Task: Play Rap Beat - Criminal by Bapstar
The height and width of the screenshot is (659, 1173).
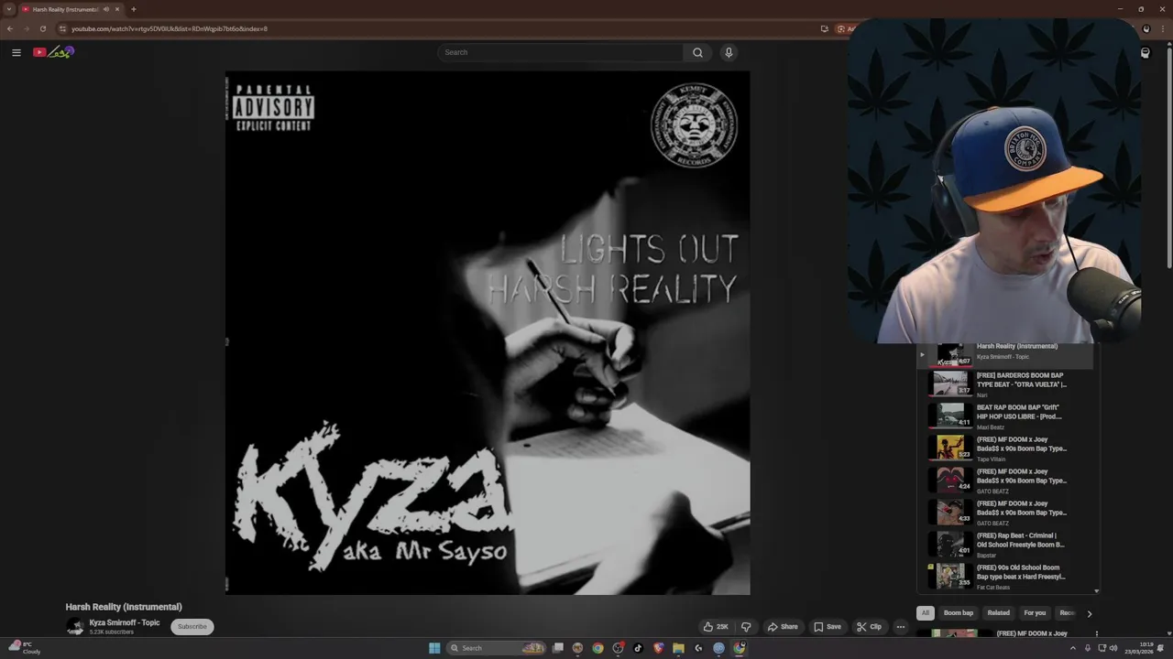Action: 1006,544
